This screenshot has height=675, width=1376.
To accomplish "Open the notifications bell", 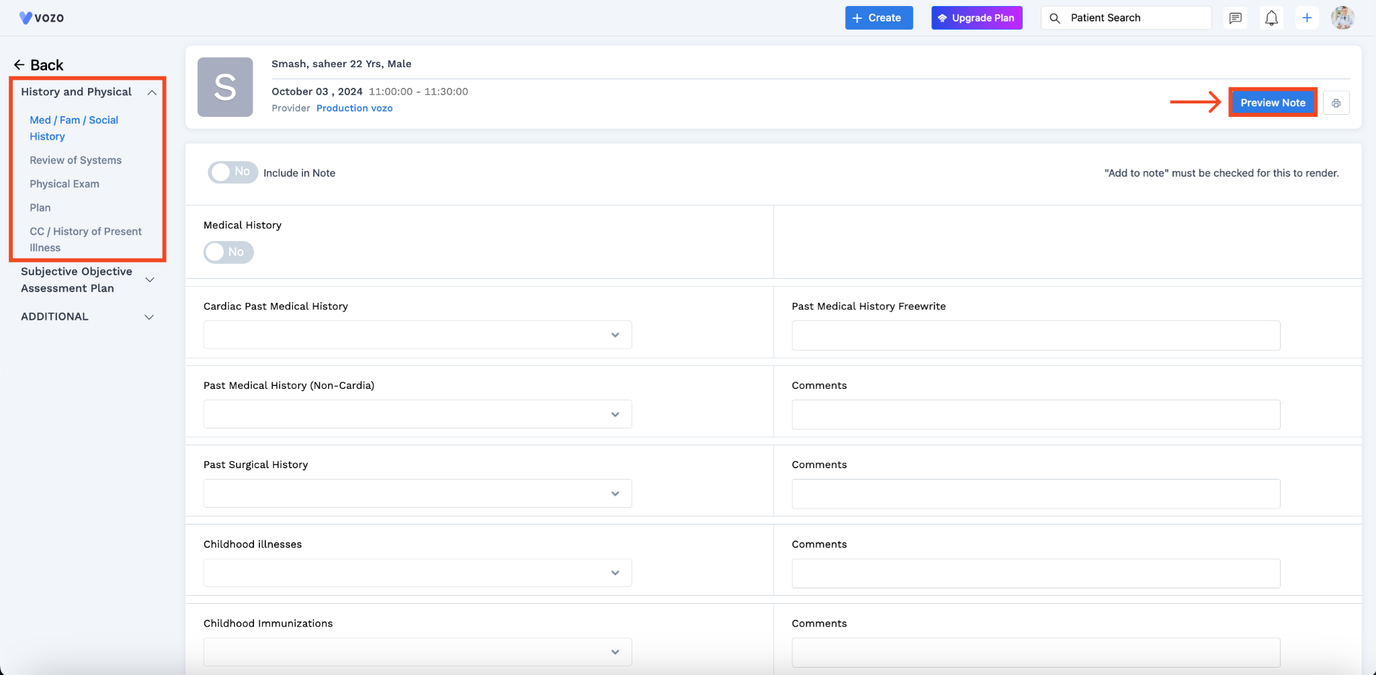I will [1271, 18].
